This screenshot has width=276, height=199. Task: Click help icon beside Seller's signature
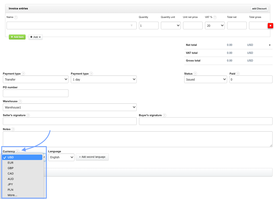coord(28,115)
